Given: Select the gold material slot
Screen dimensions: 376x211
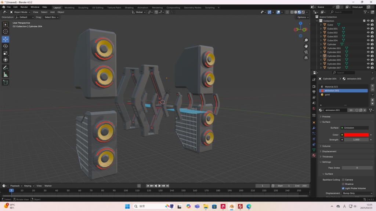Looking at the screenshot, I should click(x=343, y=95).
